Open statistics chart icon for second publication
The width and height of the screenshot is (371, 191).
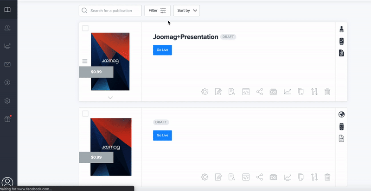tap(288, 177)
